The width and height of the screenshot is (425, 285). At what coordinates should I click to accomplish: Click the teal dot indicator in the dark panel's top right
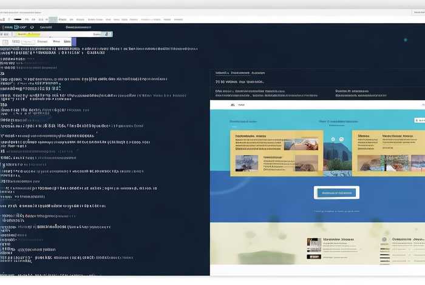tap(406, 40)
